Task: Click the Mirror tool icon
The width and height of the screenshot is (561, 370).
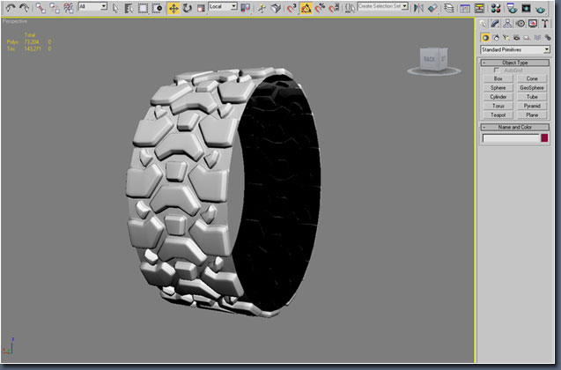Action: click(418, 8)
